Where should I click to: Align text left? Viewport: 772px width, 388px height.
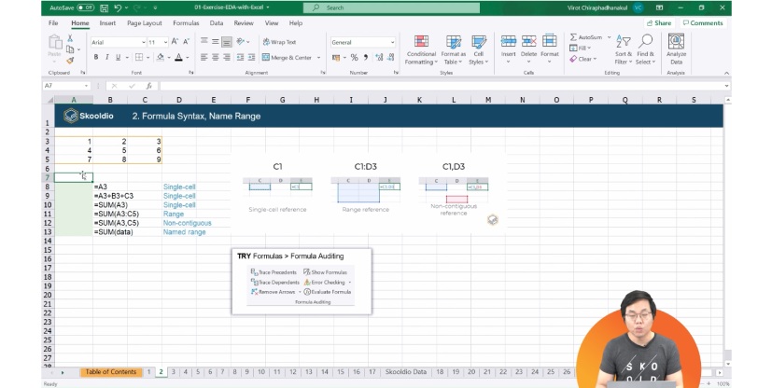coord(204,58)
